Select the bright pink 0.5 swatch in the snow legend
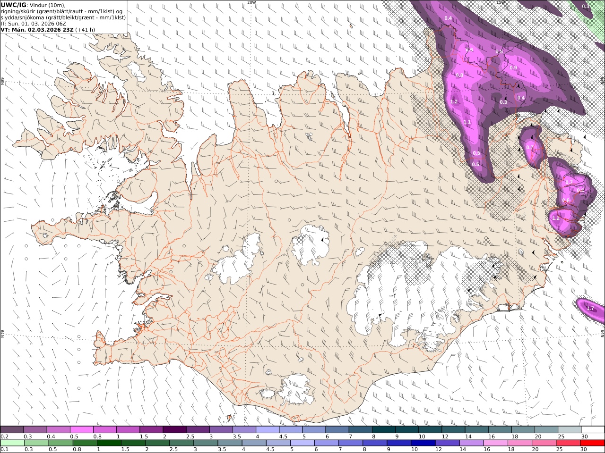The height and width of the screenshot is (453, 605). (x=81, y=429)
